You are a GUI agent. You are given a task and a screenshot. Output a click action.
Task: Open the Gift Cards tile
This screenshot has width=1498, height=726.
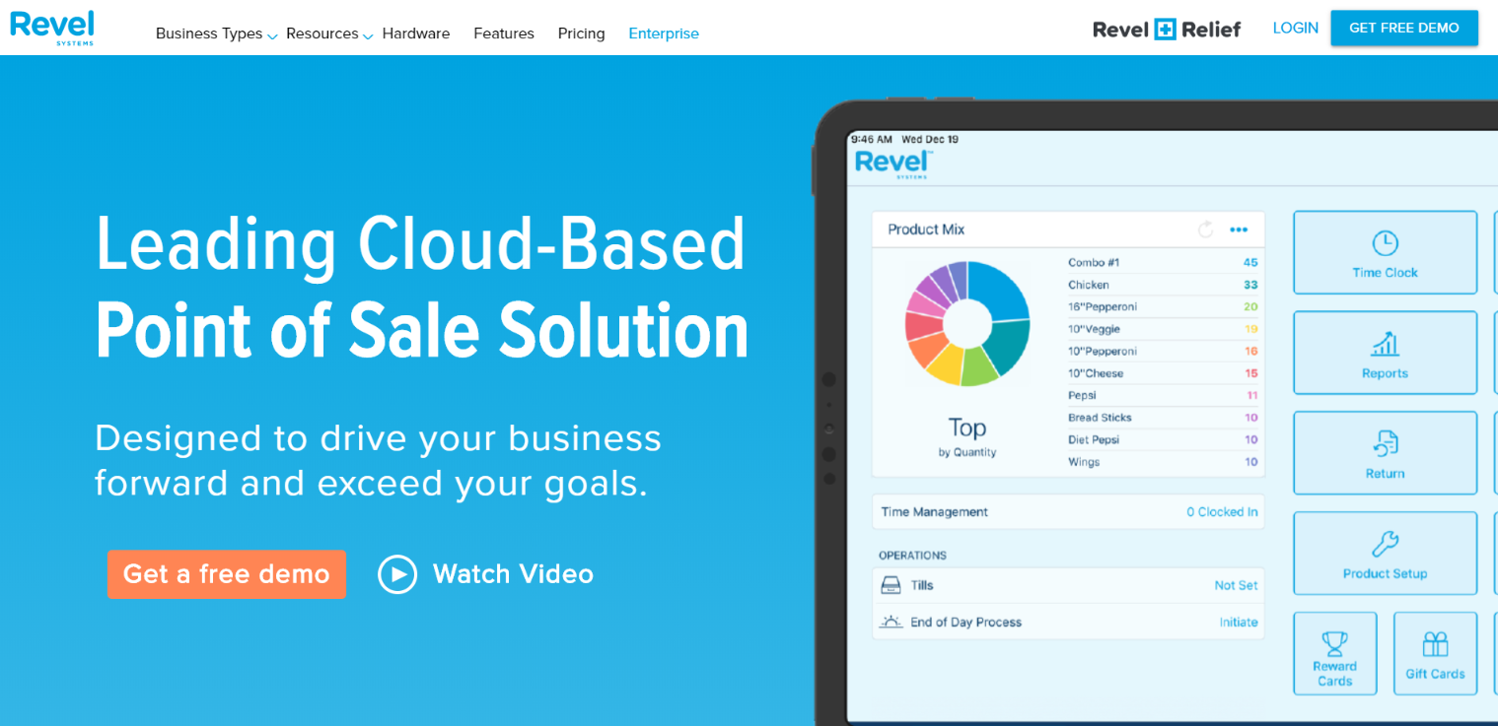(1435, 653)
